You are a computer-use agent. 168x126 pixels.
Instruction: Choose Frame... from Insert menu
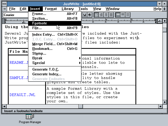[55, 14]
